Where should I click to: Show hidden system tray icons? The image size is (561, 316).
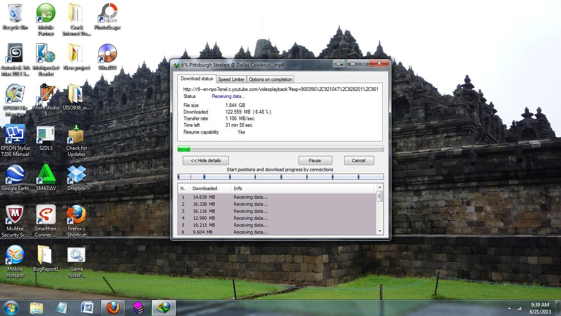(509, 308)
